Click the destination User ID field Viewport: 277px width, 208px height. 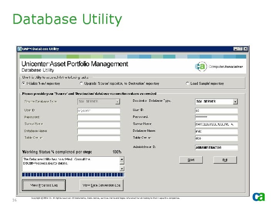216,111
